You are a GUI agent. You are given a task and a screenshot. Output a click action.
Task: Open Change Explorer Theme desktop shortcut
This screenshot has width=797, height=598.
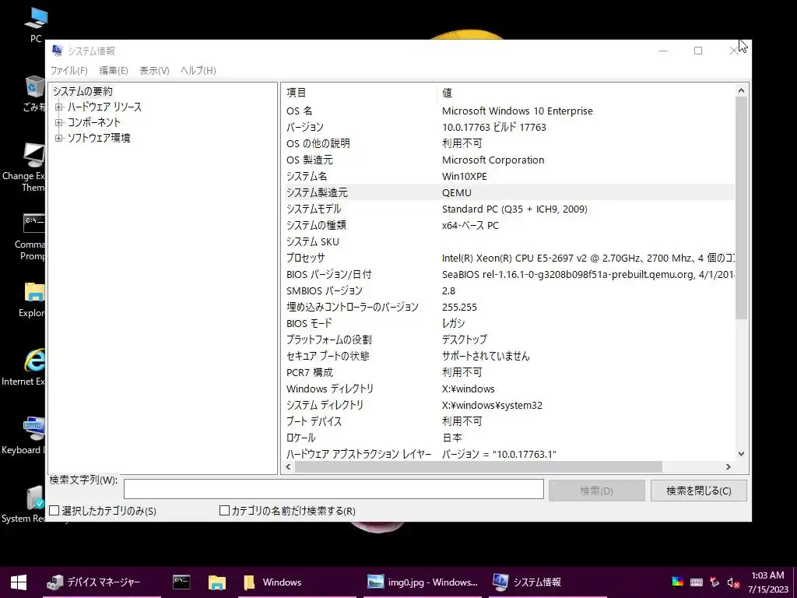[23, 167]
